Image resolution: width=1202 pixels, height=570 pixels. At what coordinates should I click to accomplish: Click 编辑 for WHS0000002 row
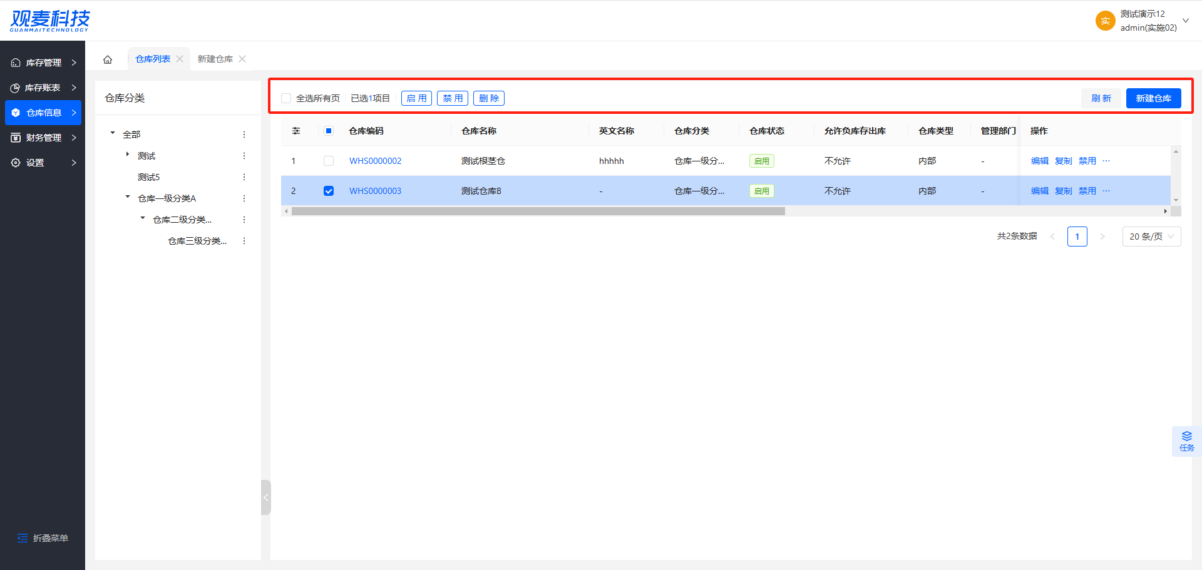[1040, 161]
